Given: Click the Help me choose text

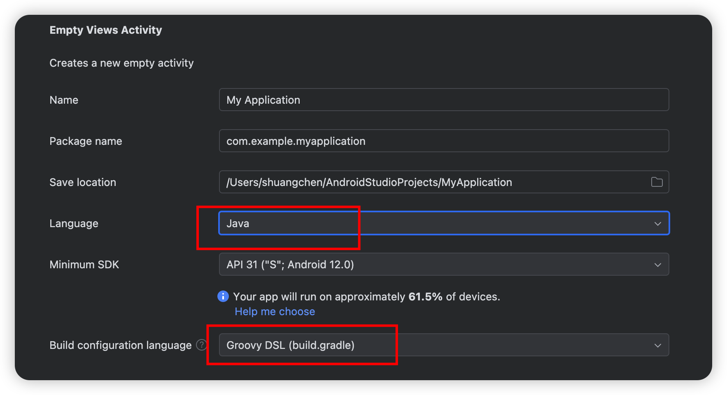Looking at the screenshot, I should (275, 311).
